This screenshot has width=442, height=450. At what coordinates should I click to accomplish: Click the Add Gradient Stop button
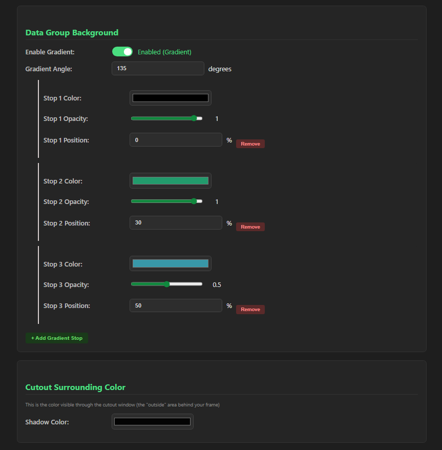(x=57, y=338)
